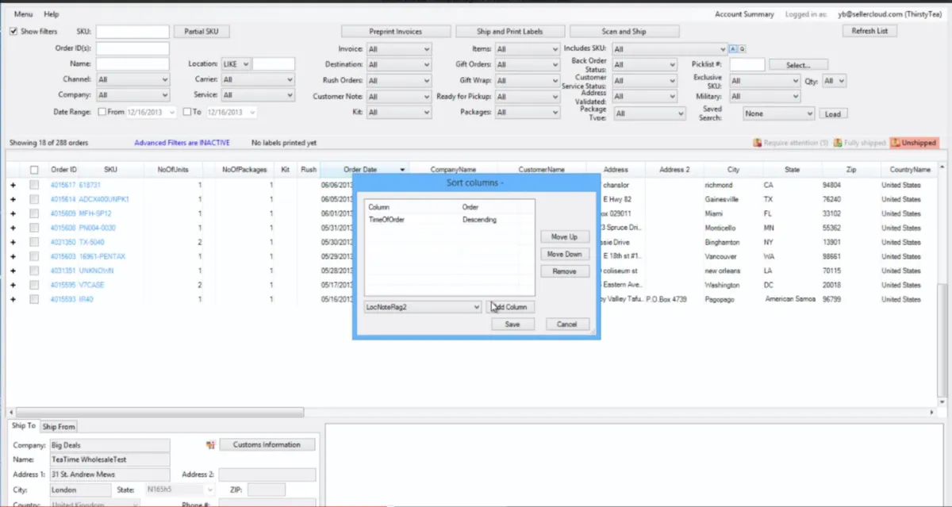952x507 pixels.
Task: Open the Carrier dropdown
Action: 258,79
